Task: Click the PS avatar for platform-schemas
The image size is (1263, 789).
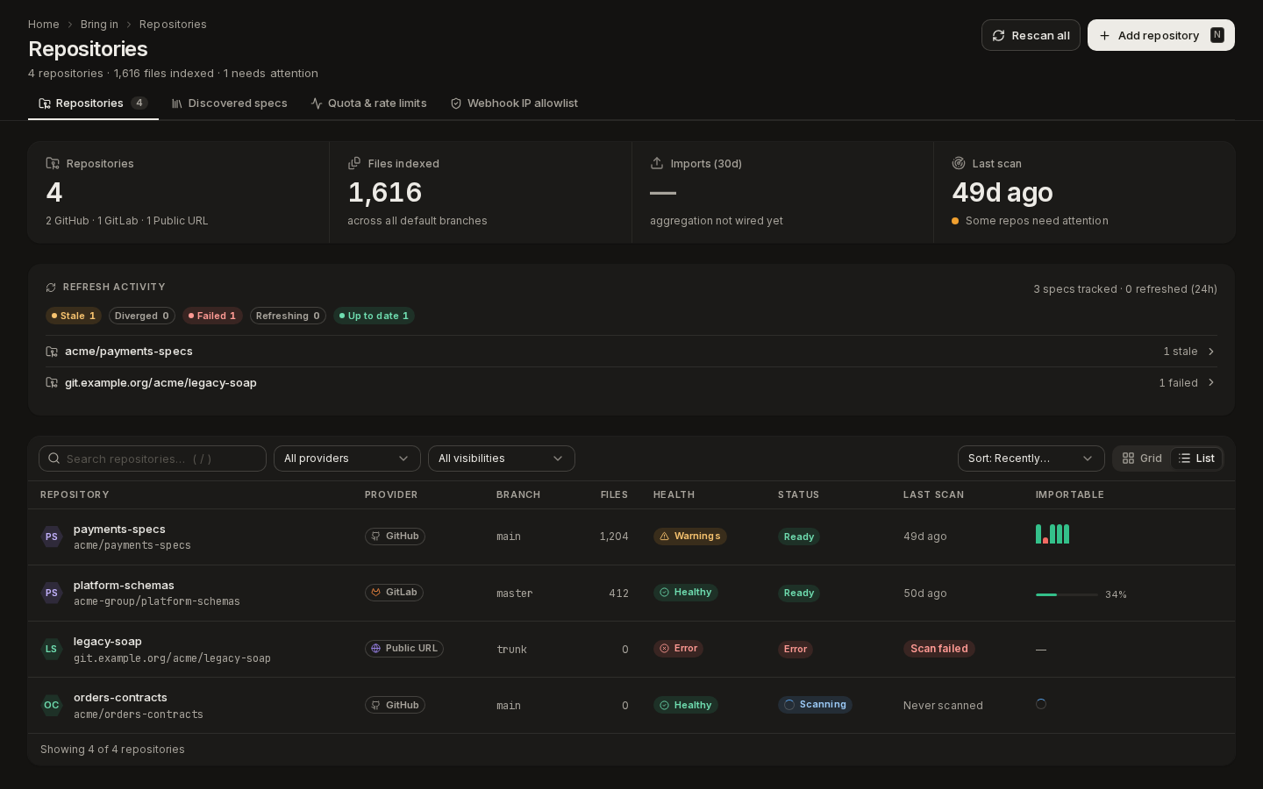Action: pos(52,593)
